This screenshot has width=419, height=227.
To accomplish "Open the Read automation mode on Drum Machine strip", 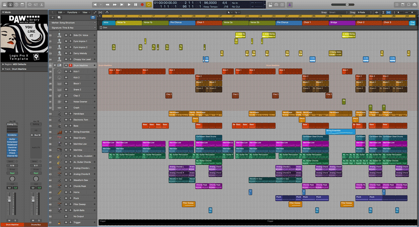I will click(x=12, y=173).
